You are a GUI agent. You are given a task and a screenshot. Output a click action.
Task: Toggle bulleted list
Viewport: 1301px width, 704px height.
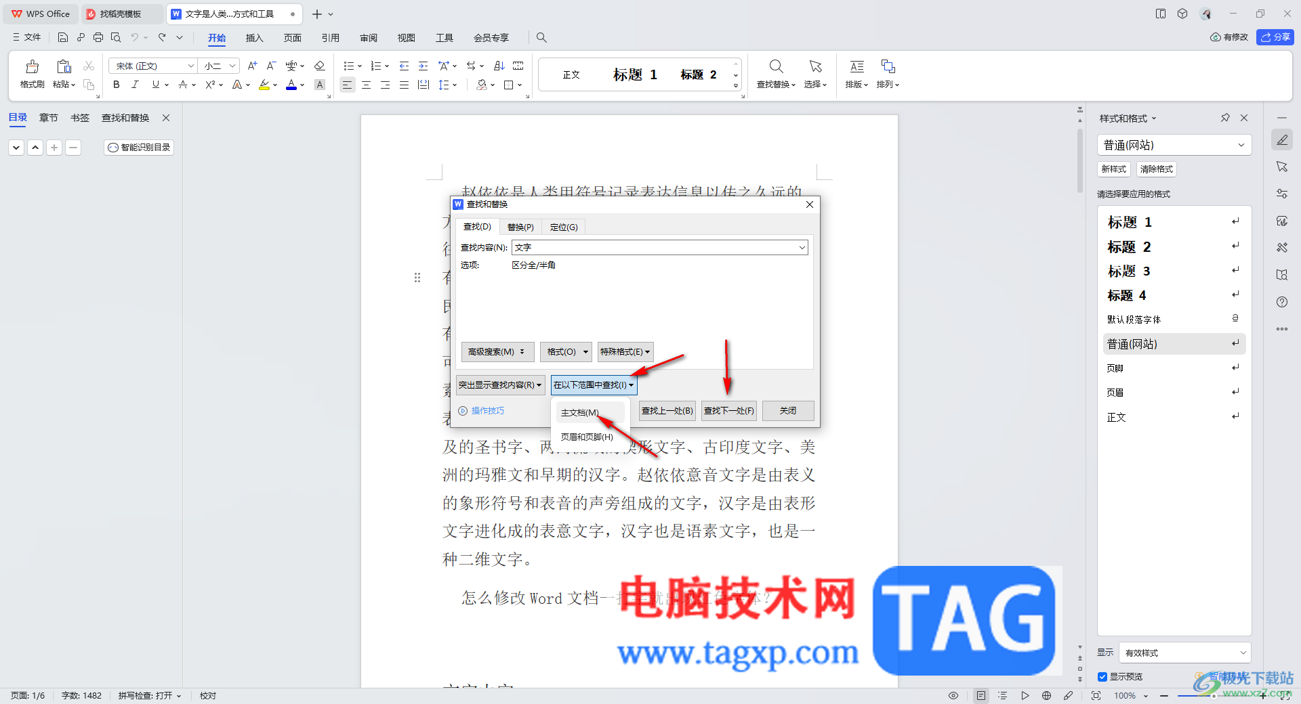coord(348,66)
